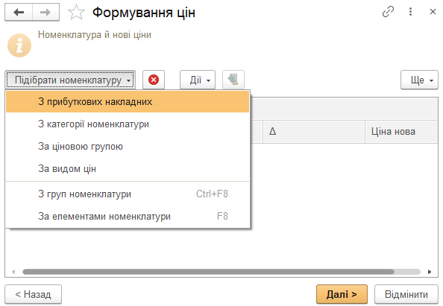Click the Далі > button

[342, 294]
